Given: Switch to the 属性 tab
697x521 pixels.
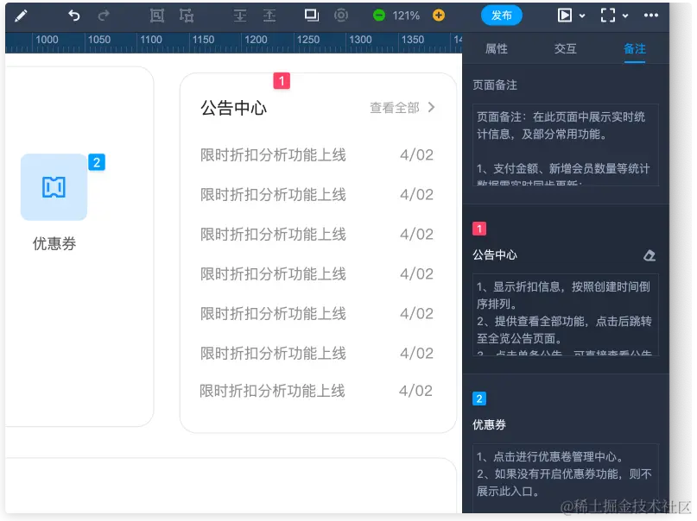Looking at the screenshot, I should click(x=496, y=49).
